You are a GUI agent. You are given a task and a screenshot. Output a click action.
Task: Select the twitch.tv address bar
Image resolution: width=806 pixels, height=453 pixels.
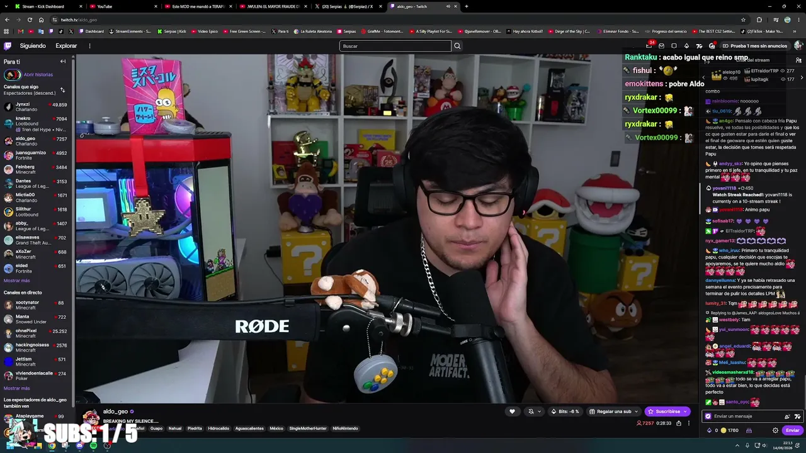(397, 20)
